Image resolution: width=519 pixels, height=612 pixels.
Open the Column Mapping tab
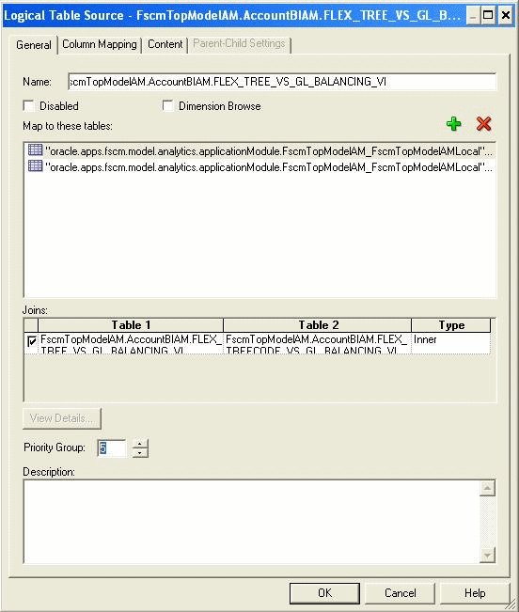[100, 44]
